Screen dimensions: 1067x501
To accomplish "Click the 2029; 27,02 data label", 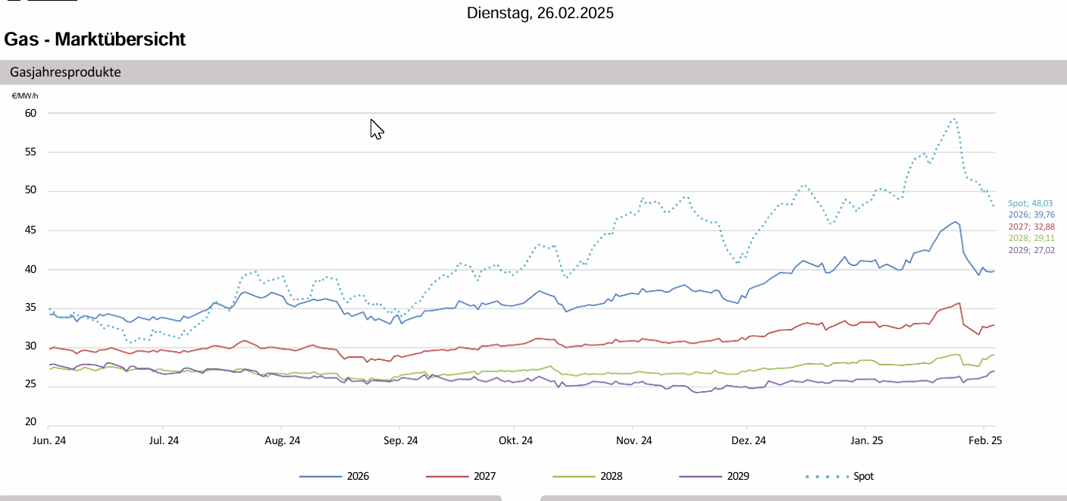I will (x=1031, y=250).
